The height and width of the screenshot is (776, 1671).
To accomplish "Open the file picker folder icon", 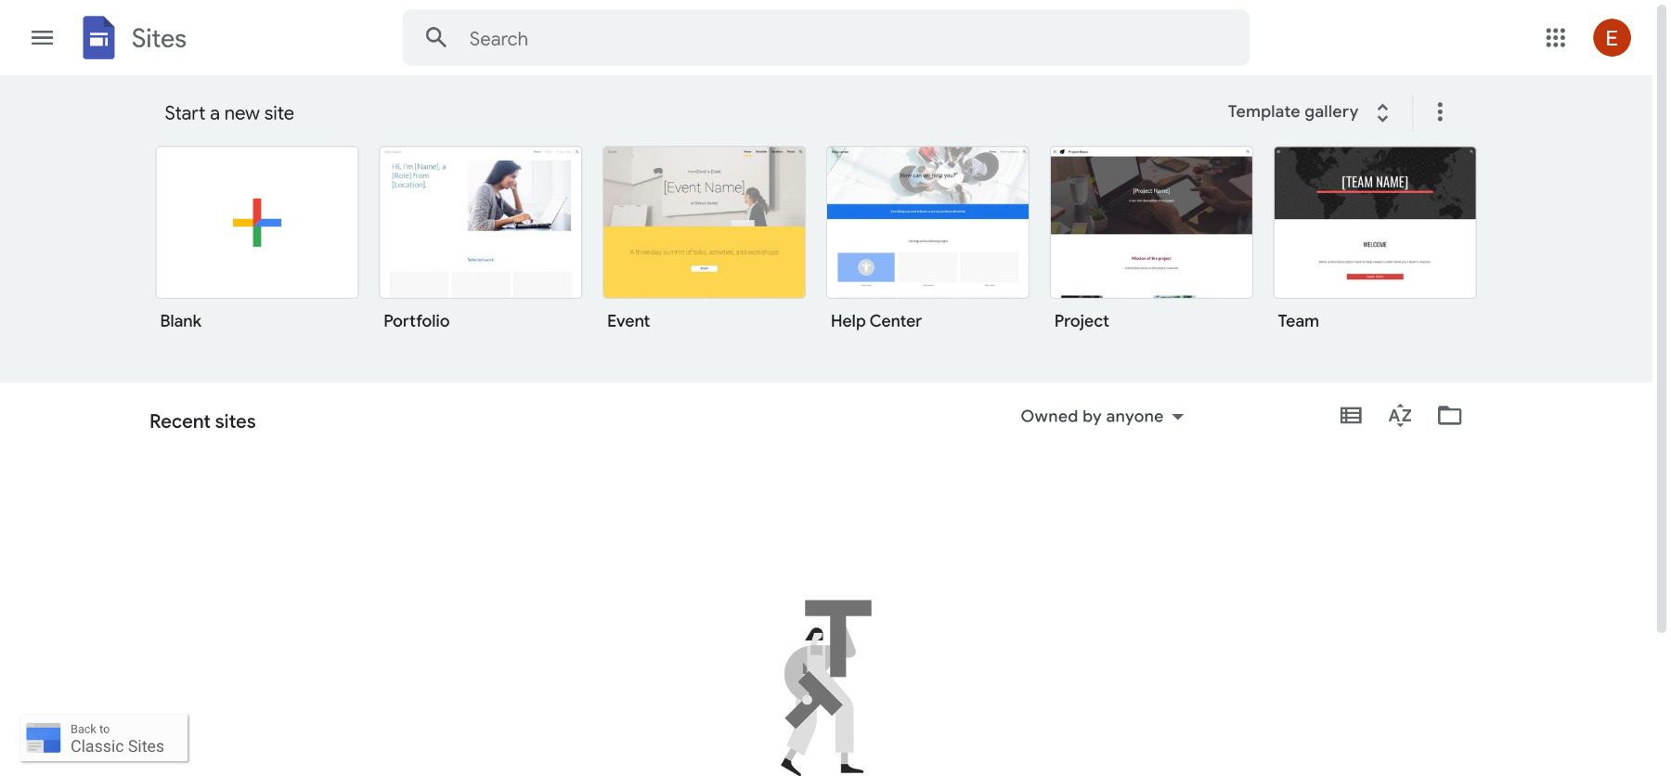I will 1449,416.
